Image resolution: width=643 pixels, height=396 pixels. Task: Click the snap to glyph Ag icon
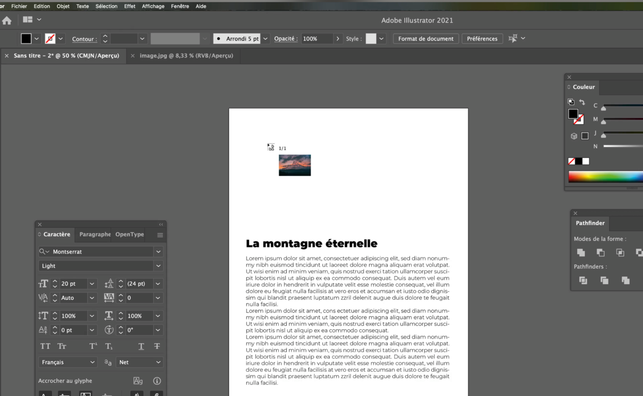[x=138, y=381]
